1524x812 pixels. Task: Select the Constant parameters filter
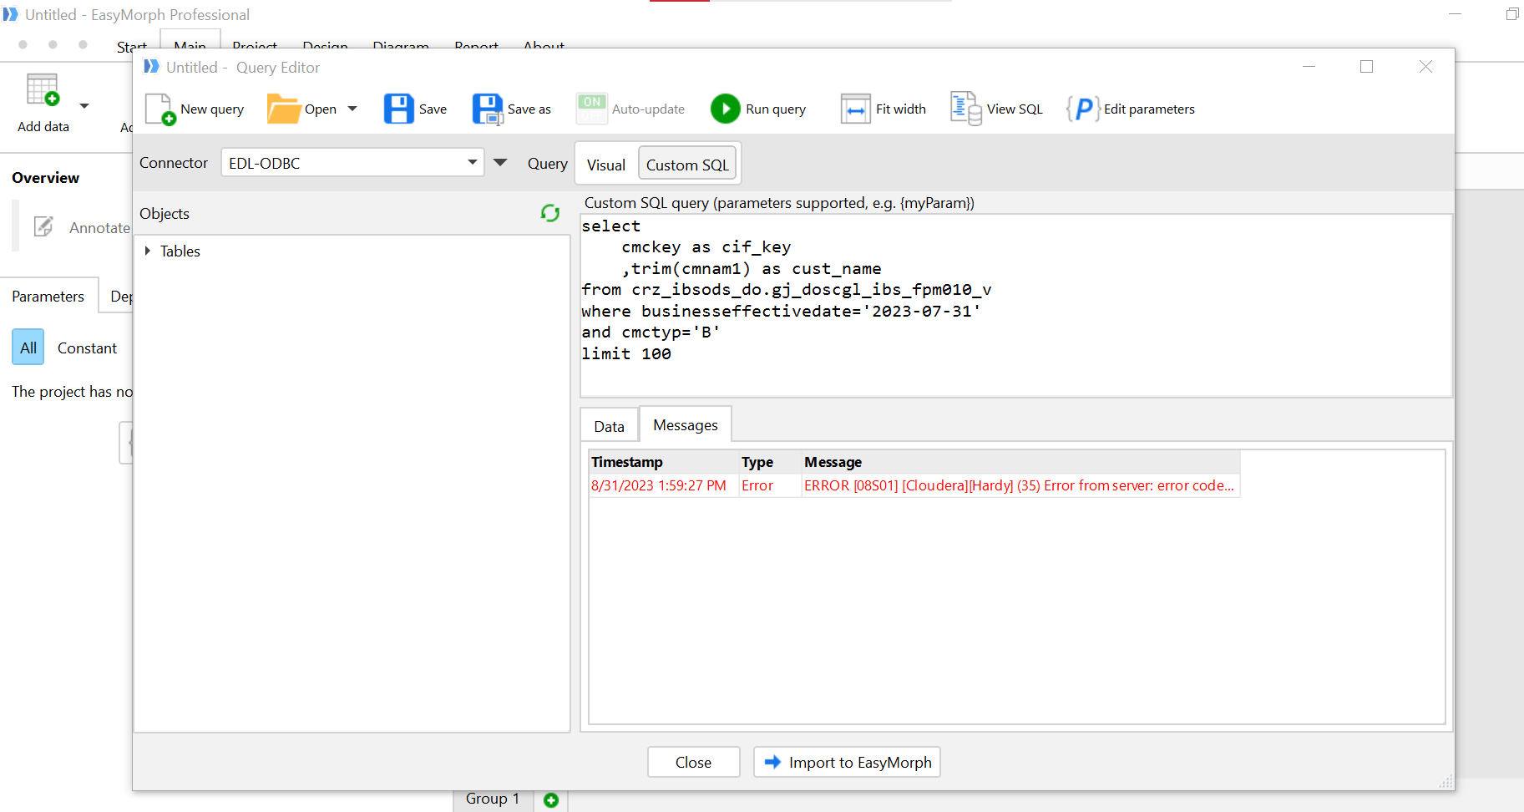87,348
